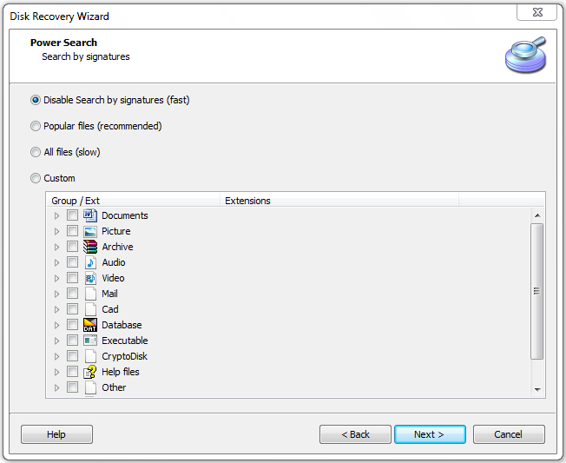This screenshot has height=463, width=566.
Task: Expand the CryptoDisk tree group
Action: click(x=57, y=356)
